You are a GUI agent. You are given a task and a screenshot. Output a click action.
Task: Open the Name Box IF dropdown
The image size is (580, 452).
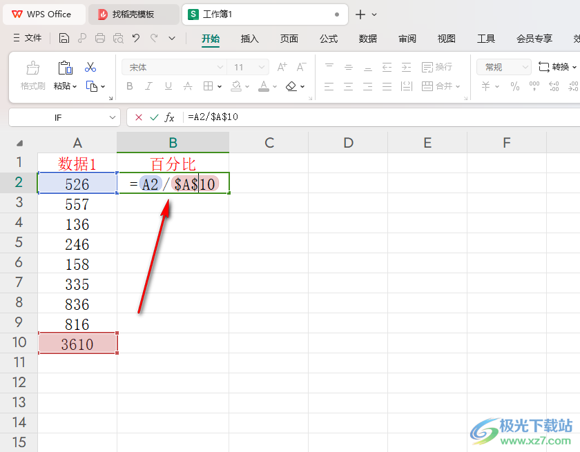click(x=113, y=117)
